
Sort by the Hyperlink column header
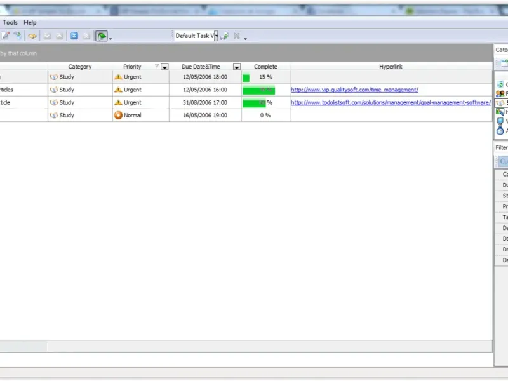click(391, 67)
